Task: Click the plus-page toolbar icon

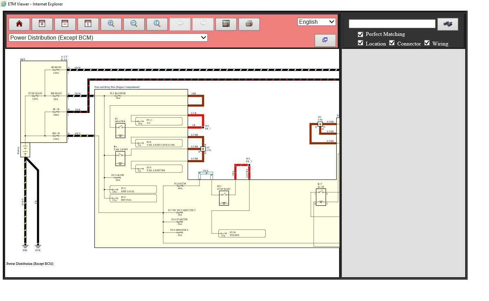Action: [42, 24]
